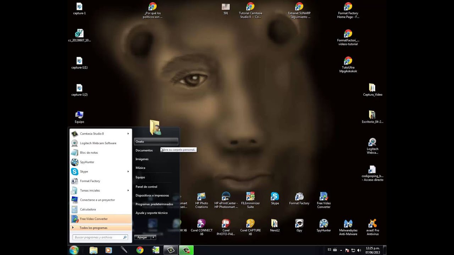454x255 pixels.
Task: Open Google Chrome from the taskbar
Action: click(140, 250)
